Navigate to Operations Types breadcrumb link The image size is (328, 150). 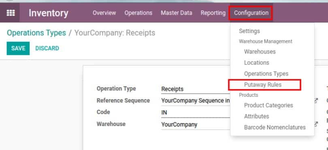pos(36,33)
